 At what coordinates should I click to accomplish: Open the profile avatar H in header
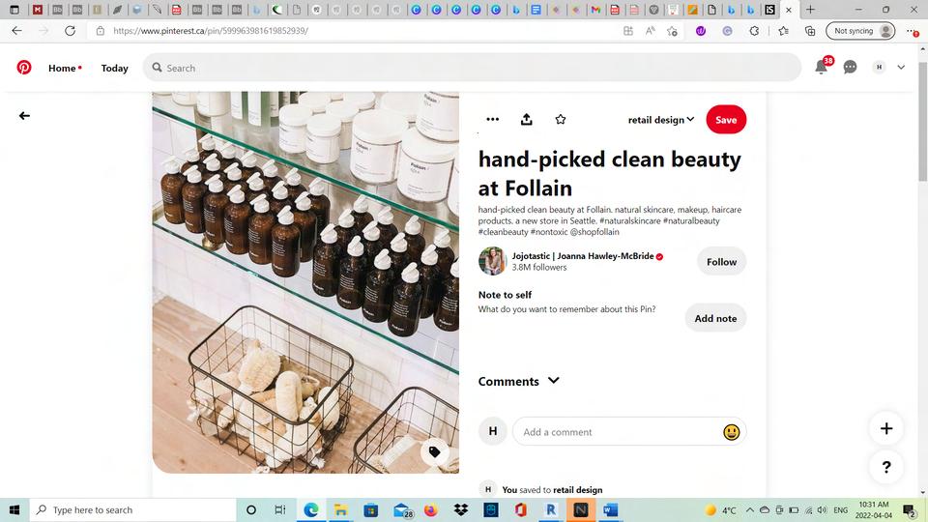click(x=879, y=68)
